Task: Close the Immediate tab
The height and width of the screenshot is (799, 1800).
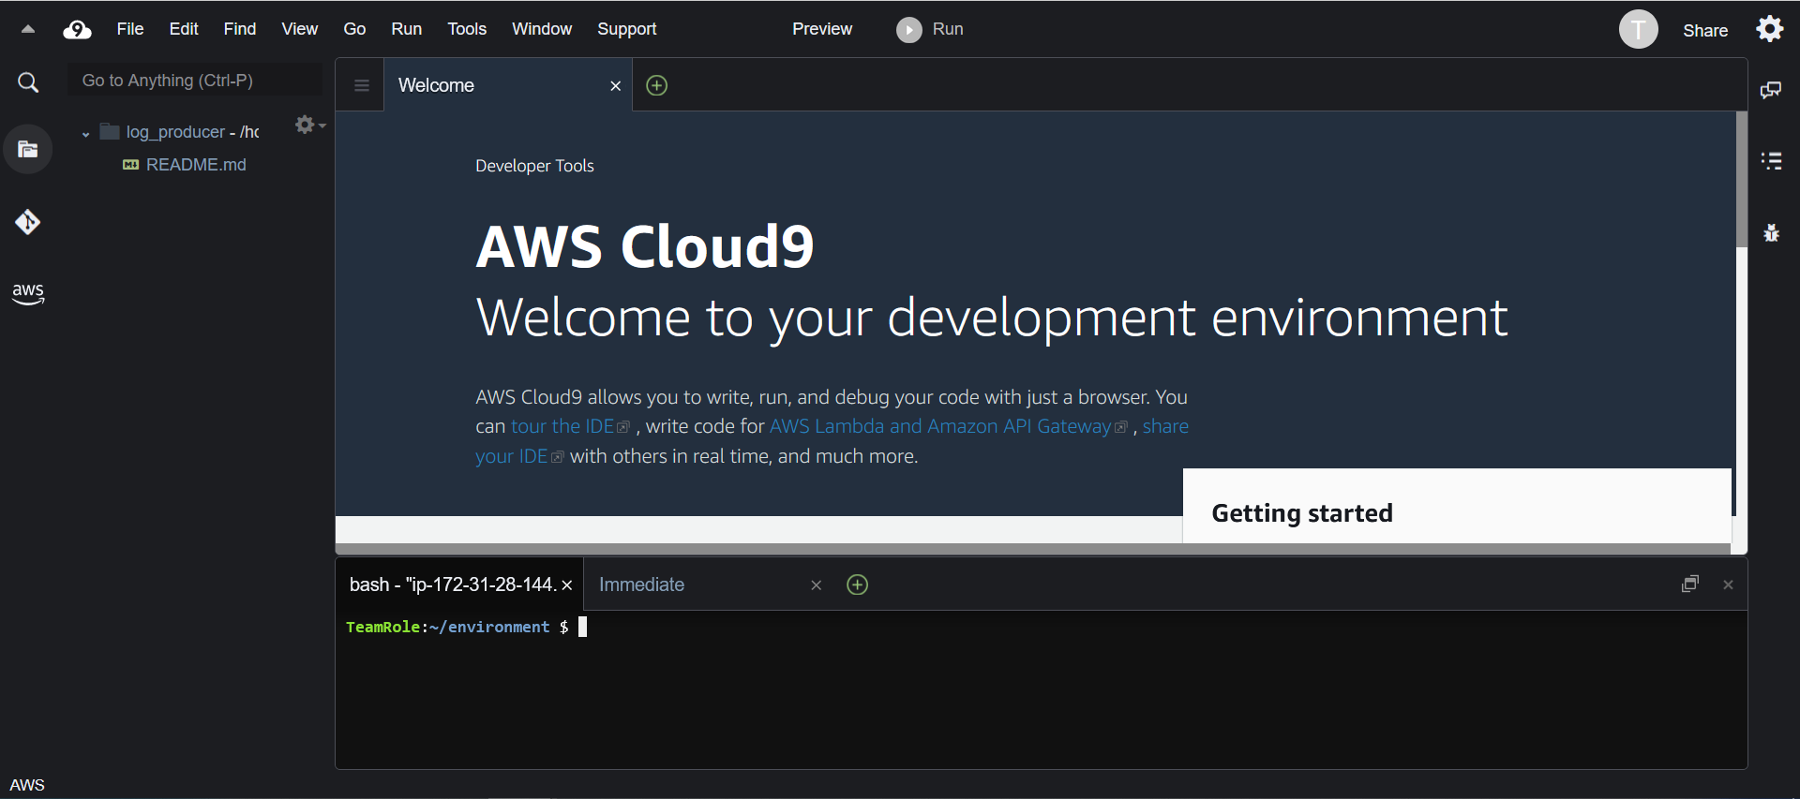Action: click(x=816, y=585)
